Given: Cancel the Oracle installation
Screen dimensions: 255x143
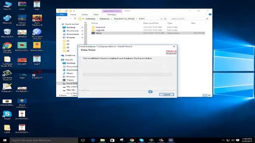Looking at the screenshot, I should (x=167, y=95).
